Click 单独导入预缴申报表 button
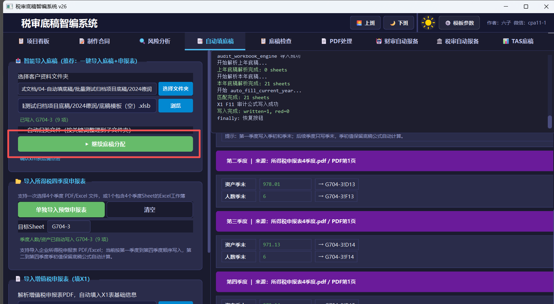This screenshot has height=304, width=554. coord(61,210)
